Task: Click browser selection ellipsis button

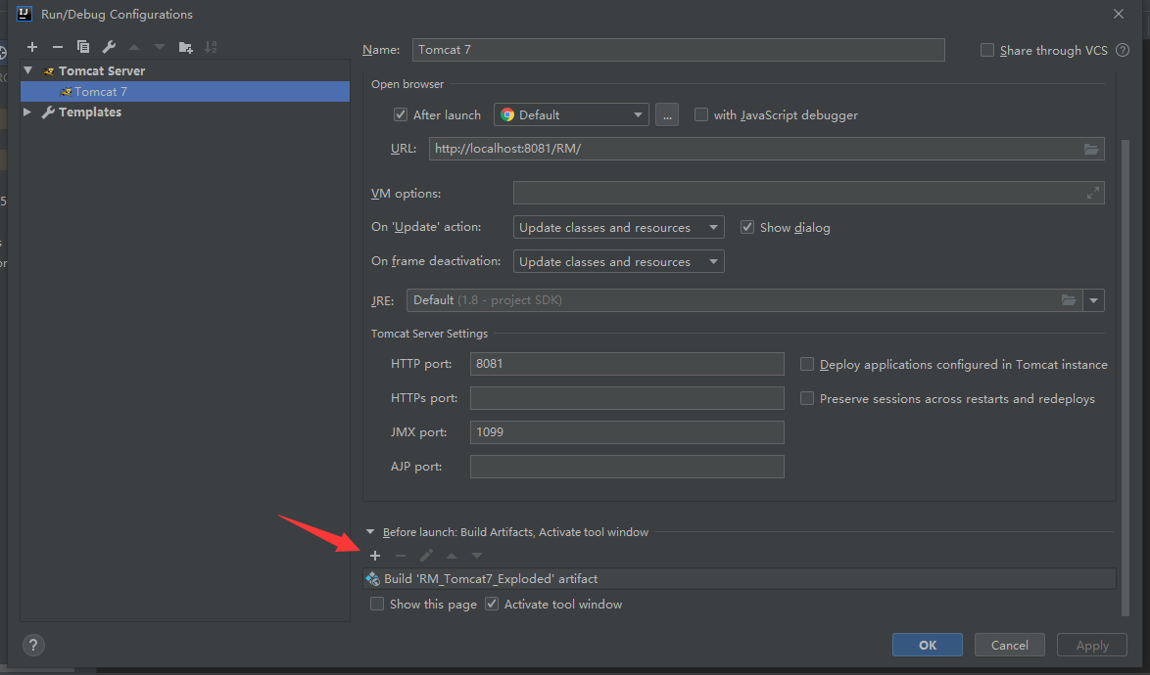Action: [667, 114]
